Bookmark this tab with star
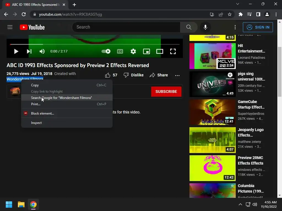The height and width of the screenshot is (211, 282). click(230, 14)
